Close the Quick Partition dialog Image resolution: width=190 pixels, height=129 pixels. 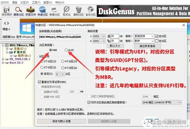click(184, 25)
